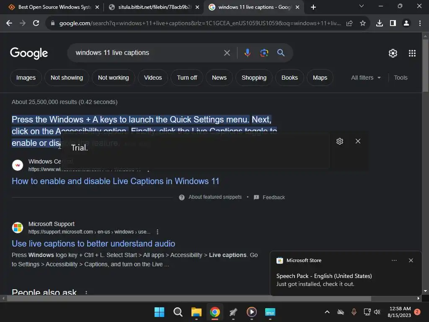
Task: Open more options for Microsoft Support result
Action: pos(158,232)
